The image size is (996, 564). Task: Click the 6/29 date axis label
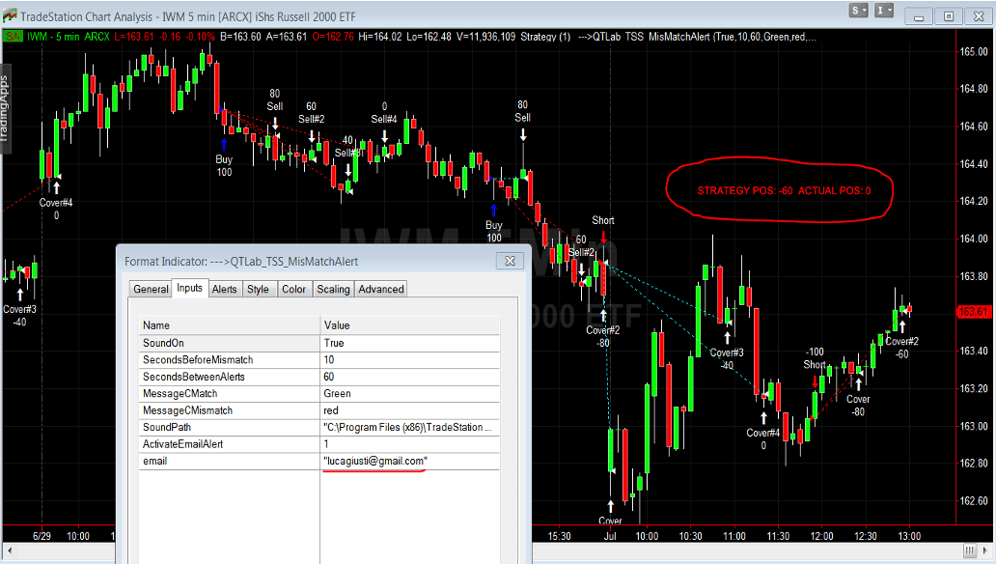(x=41, y=536)
